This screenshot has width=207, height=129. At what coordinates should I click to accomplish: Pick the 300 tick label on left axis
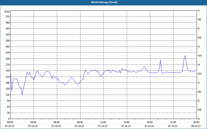(8, 59)
